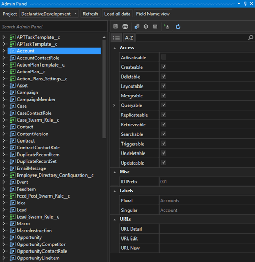Pin the Admin Panel window
The height and width of the screenshot is (262, 255).
(x=245, y=3)
